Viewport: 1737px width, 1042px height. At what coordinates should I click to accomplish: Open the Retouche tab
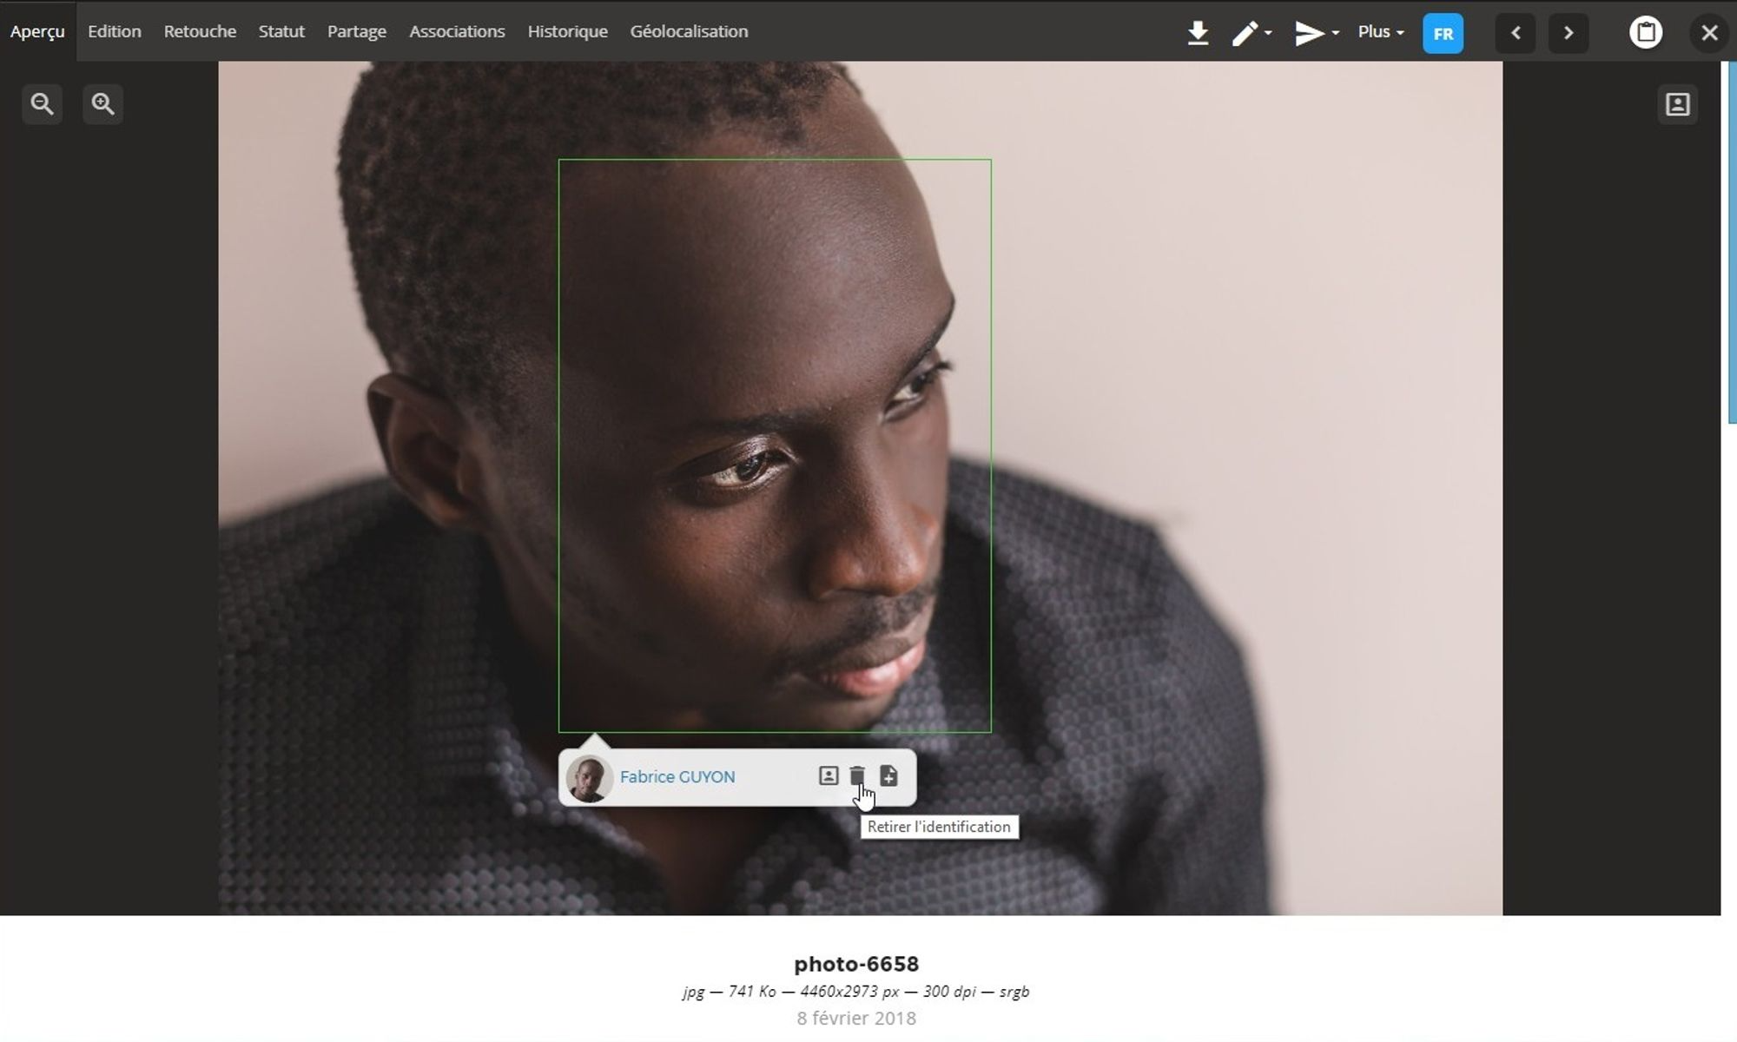[x=200, y=31]
